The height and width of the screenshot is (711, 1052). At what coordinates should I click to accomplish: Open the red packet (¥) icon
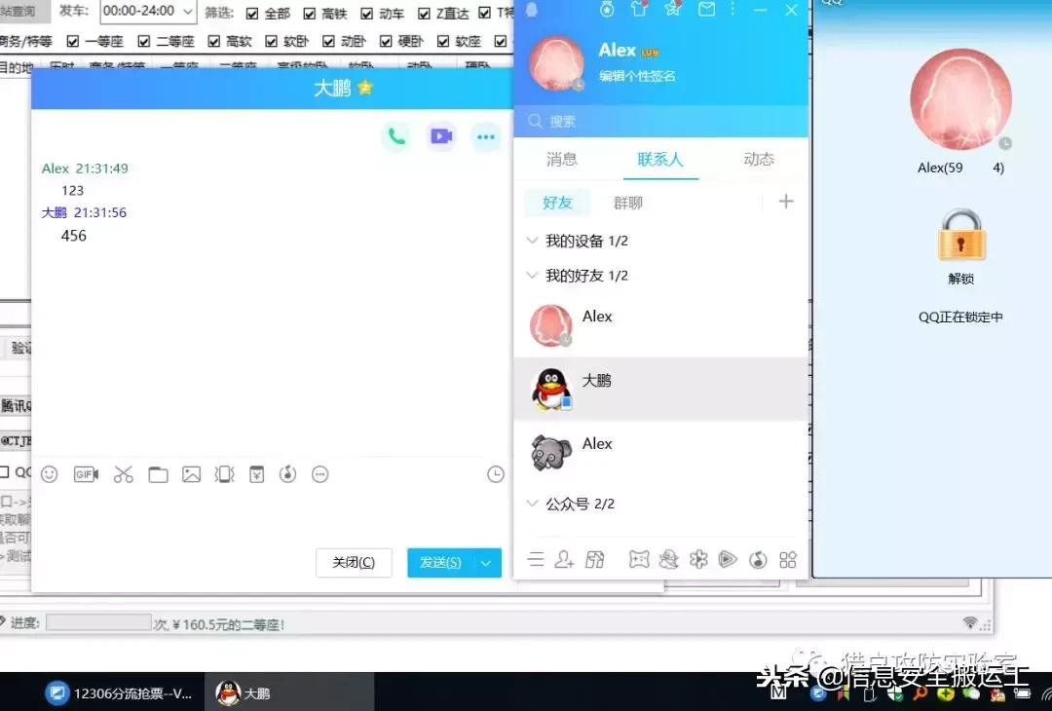[x=255, y=474]
